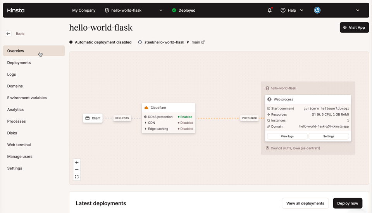Screen dimensions: 372x213
Task: Select the Overview sidebar item
Action: click(34, 51)
